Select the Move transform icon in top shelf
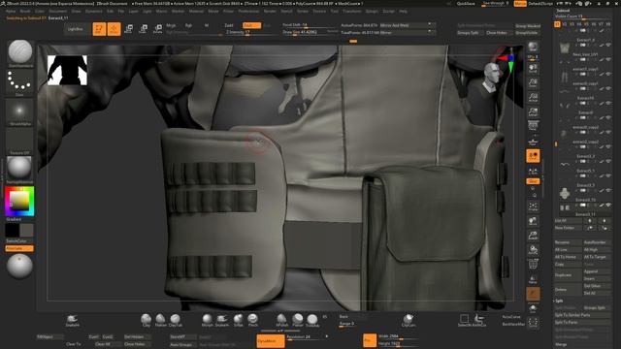 click(128, 29)
